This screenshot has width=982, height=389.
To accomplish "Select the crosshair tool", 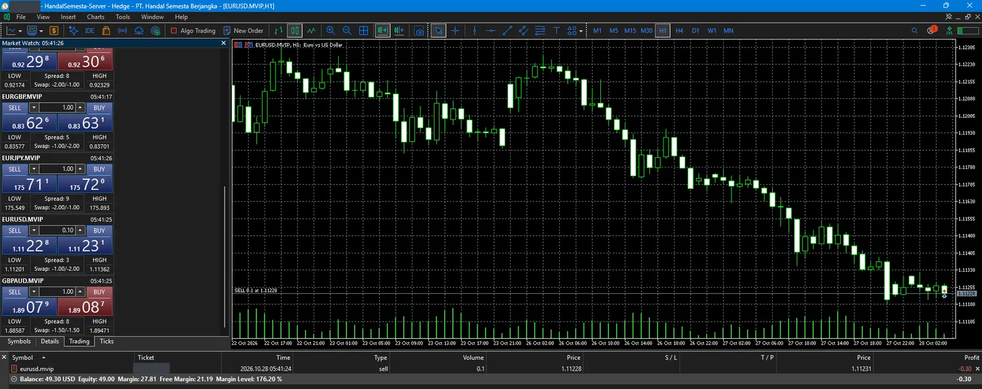I will 455,31.
